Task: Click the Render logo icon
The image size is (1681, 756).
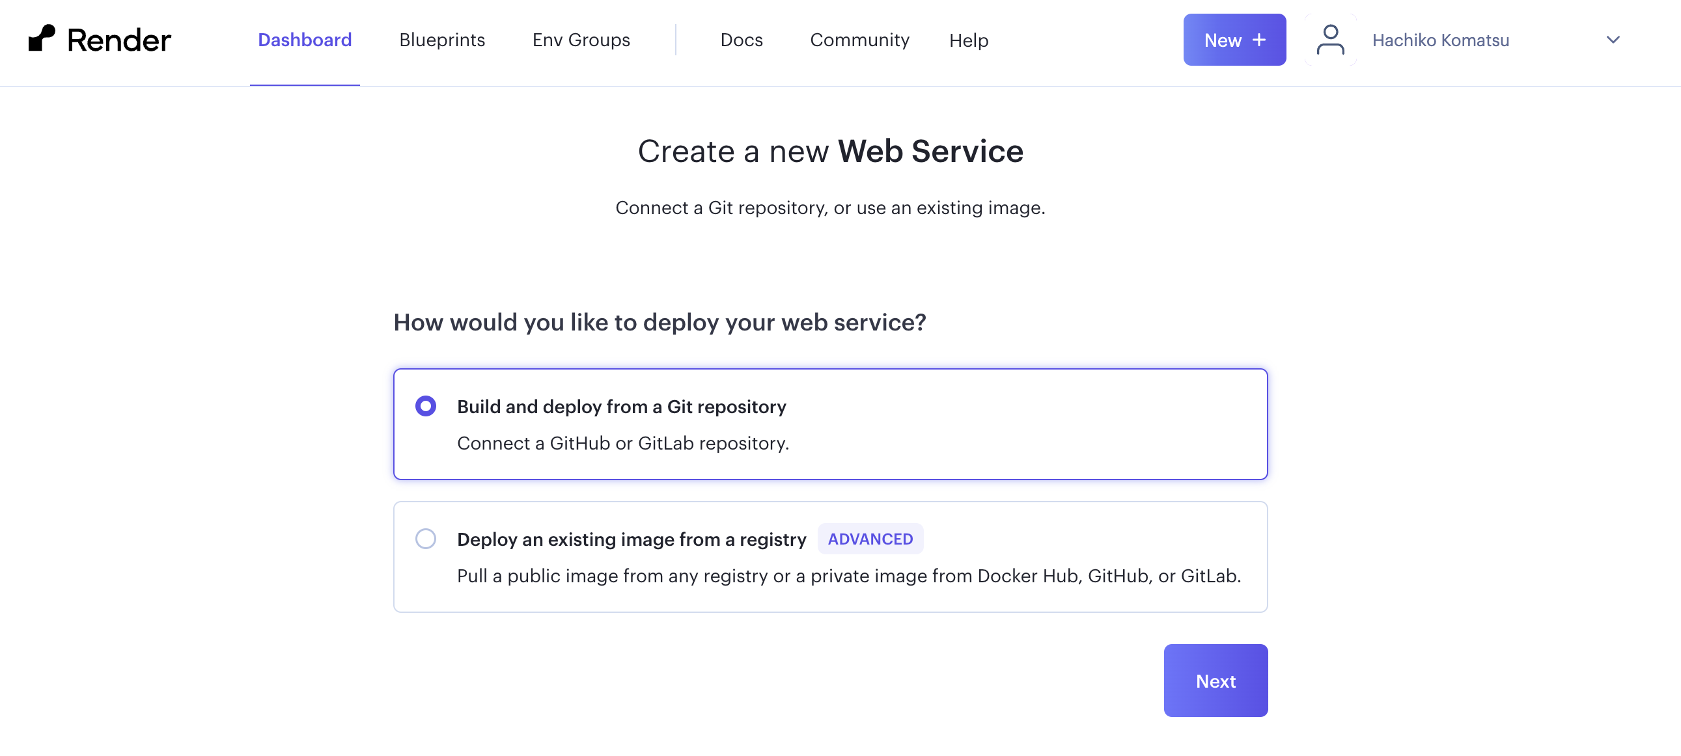Action: coord(42,38)
